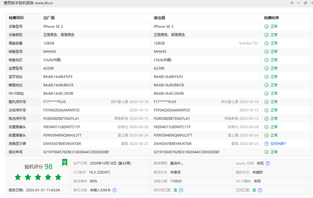Screen dimensions: 313x198
Task: Select factory rear camera serial F6D04011L6DM7C11P
Action: pos(62,127)
